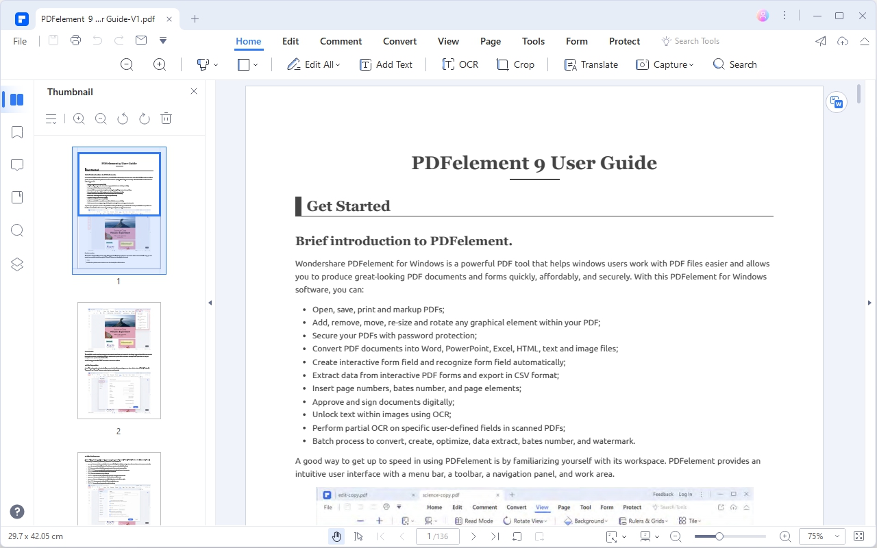Go to the next page
The height and width of the screenshot is (548, 877).
(473, 536)
